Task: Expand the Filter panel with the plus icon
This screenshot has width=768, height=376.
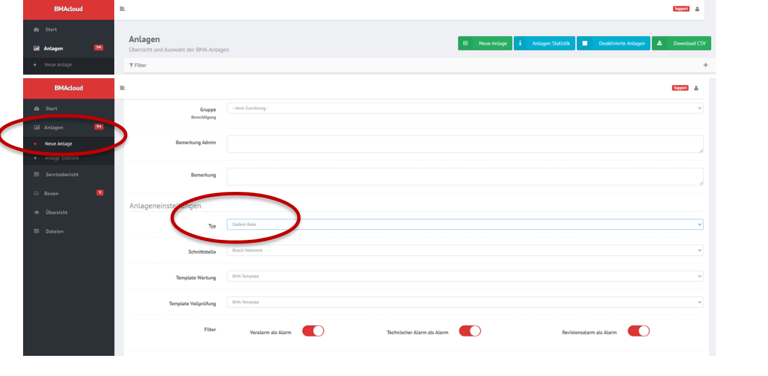Action: pos(705,65)
